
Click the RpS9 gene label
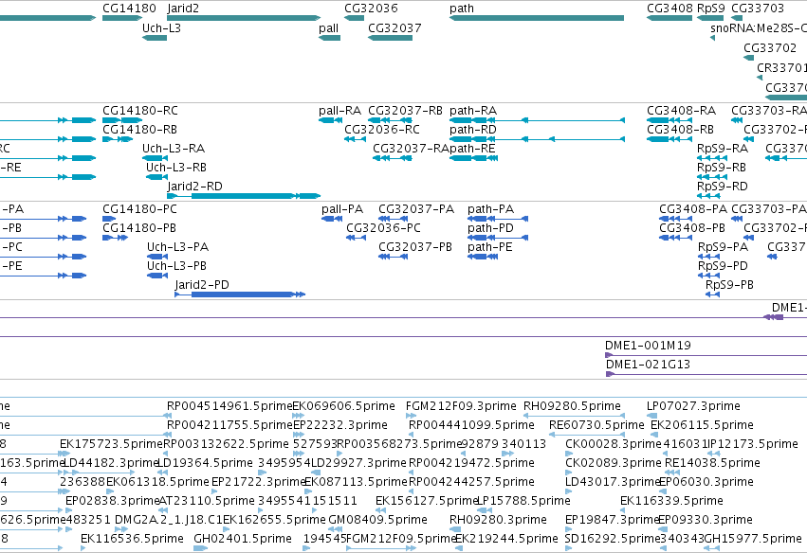pos(711,9)
